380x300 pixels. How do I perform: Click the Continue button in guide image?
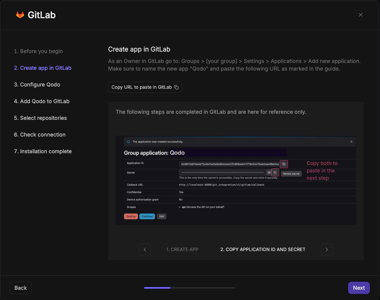[147, 217]
